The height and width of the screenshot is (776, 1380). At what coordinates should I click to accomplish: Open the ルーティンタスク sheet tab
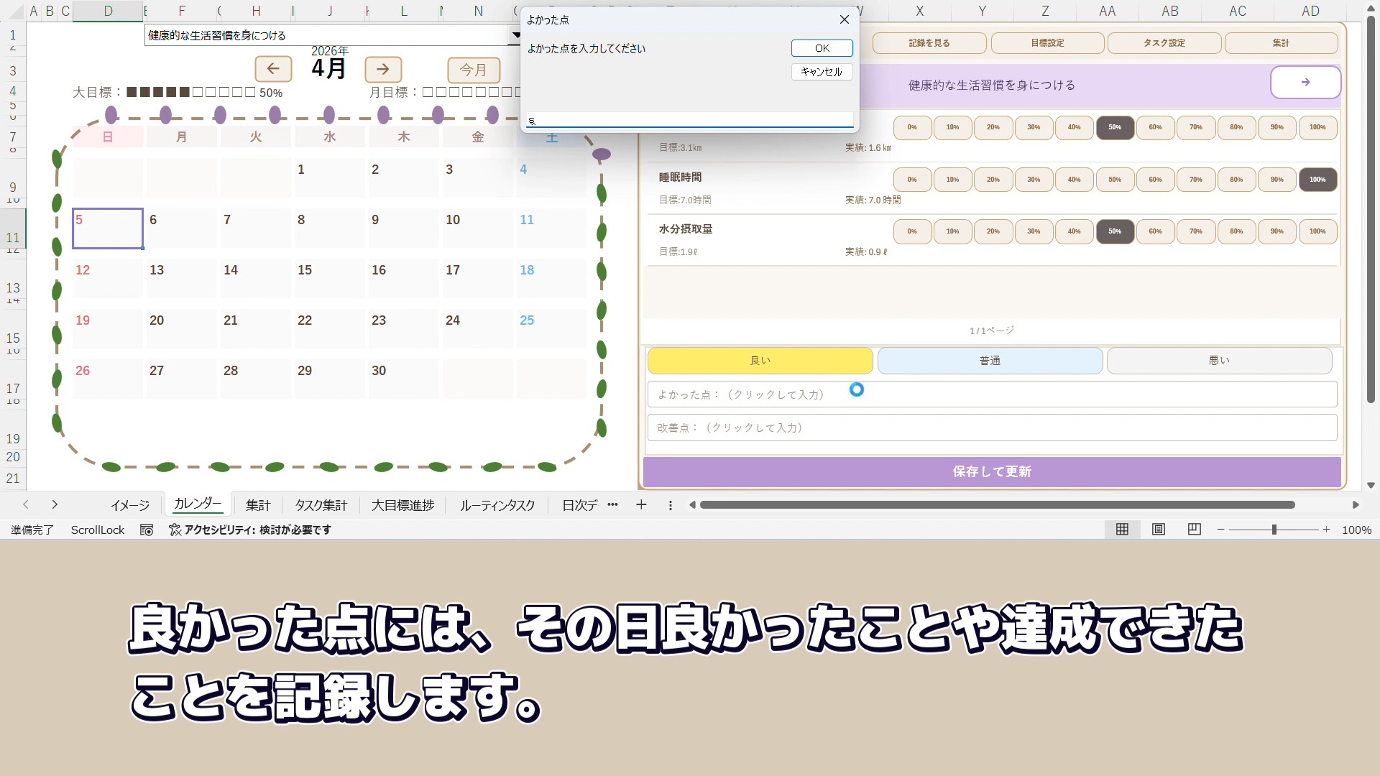(x=497, y=505)
